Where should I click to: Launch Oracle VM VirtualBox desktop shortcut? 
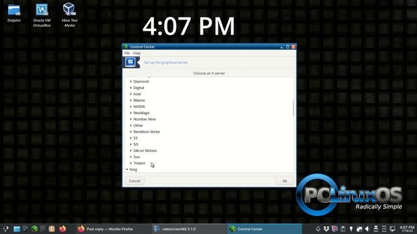click(42, 15)
